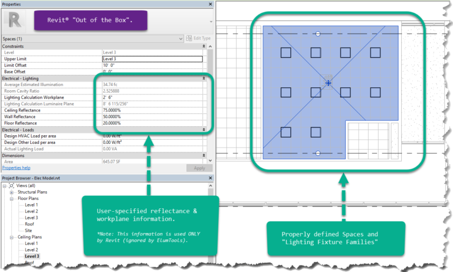Select third lighting fixture in middle row
453x272 pixels.
coord(345,93)
